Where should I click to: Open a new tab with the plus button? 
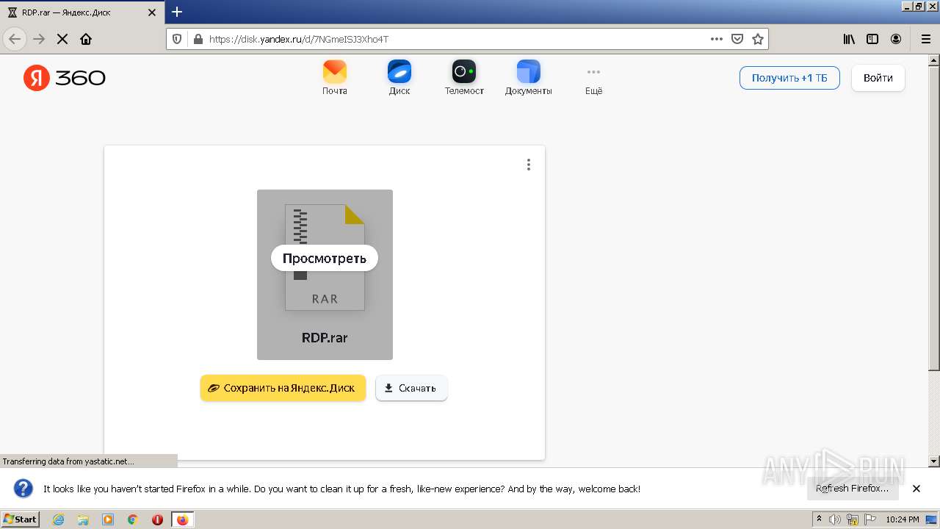click(177, 12)
